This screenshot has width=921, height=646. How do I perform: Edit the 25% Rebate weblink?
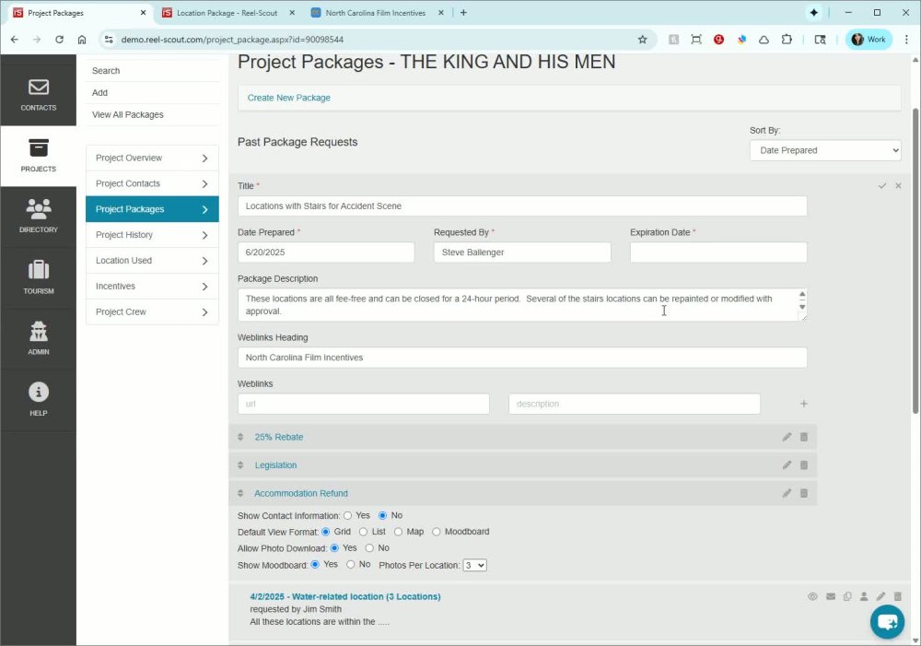(787, 437)
